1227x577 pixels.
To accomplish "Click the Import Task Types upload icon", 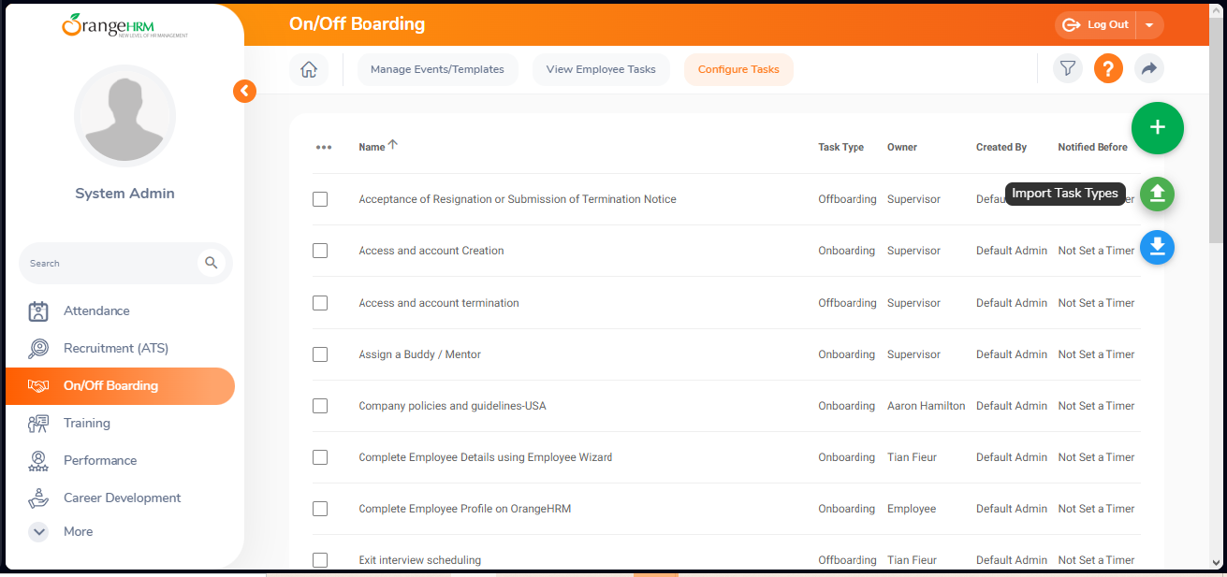I will [x=1158, y=194].
